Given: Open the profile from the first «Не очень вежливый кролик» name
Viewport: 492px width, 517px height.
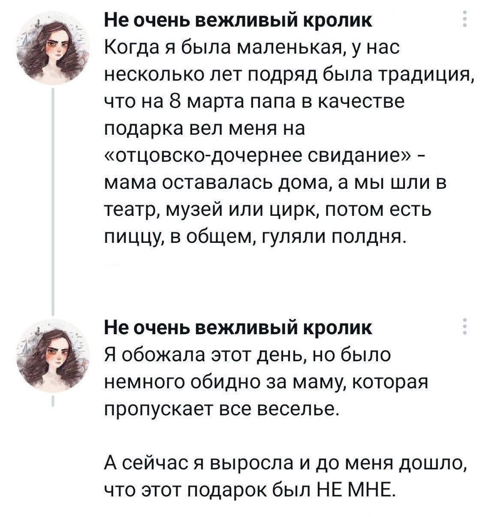Looking at the screenshot, I should point(238,20).
